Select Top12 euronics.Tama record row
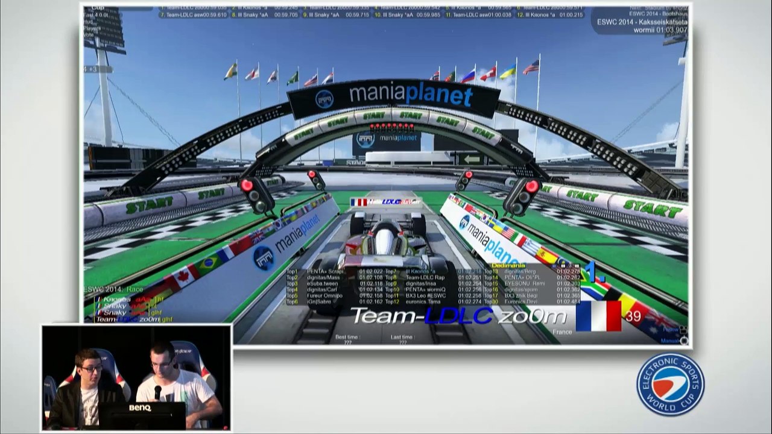 pyautogui.click(x=434, y=301)
